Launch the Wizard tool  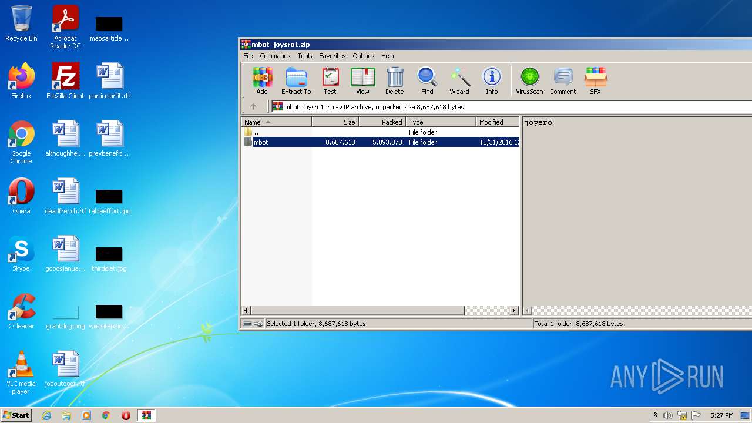[459, 81]
